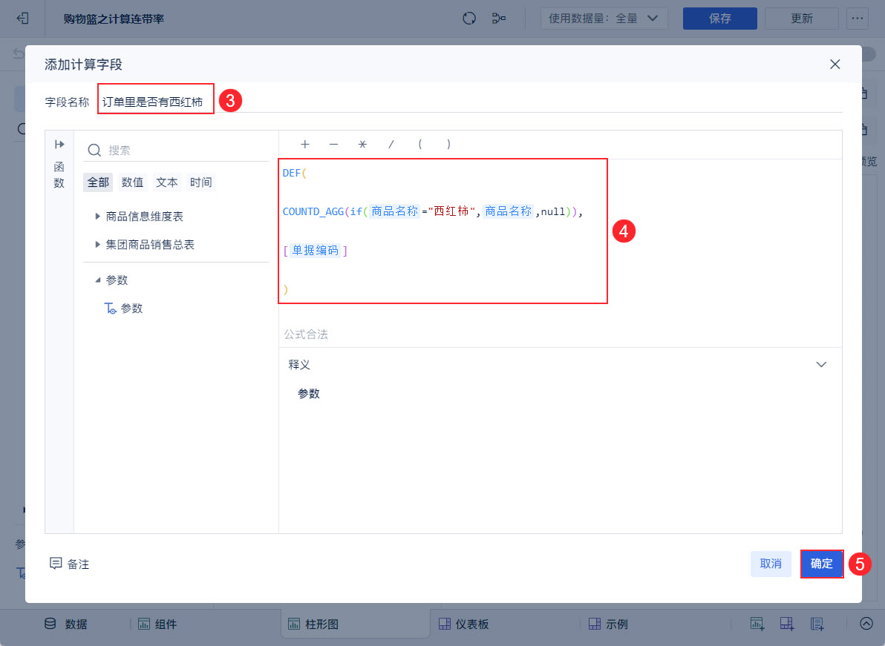Image resolution: width=885 pixels, height=646 pixels.
Task: Click the 字段名称 input field
Action: [470, 102]
